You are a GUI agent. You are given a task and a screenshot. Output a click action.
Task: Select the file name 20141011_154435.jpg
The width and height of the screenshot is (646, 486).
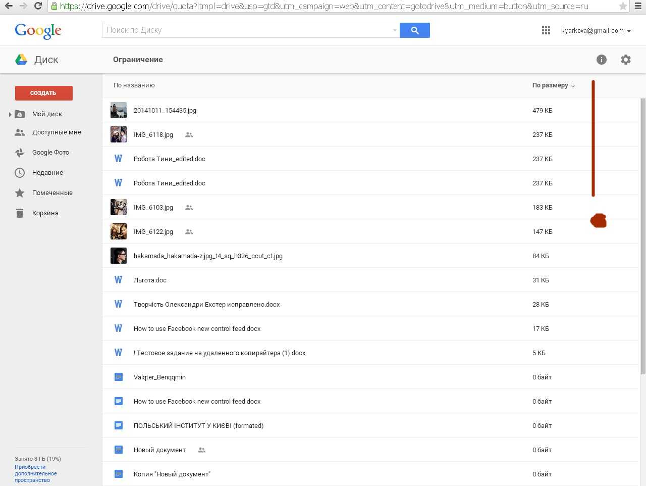point(165,111)
